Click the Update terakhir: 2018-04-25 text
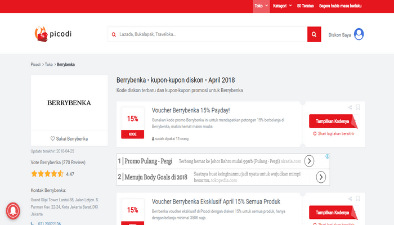394x225 pixels. (52, 151)
